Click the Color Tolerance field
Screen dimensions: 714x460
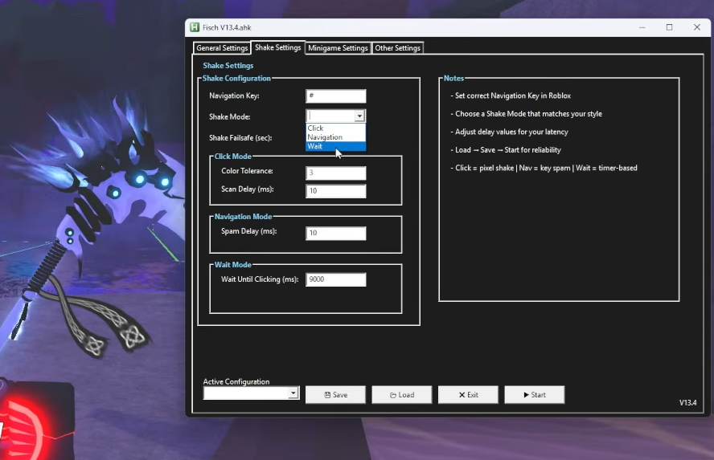(335, 173)
